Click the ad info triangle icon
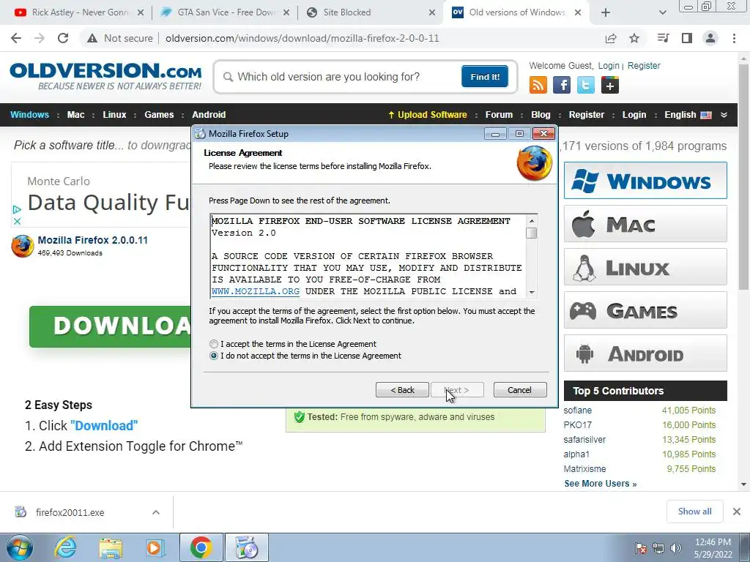 click(17, 209)
